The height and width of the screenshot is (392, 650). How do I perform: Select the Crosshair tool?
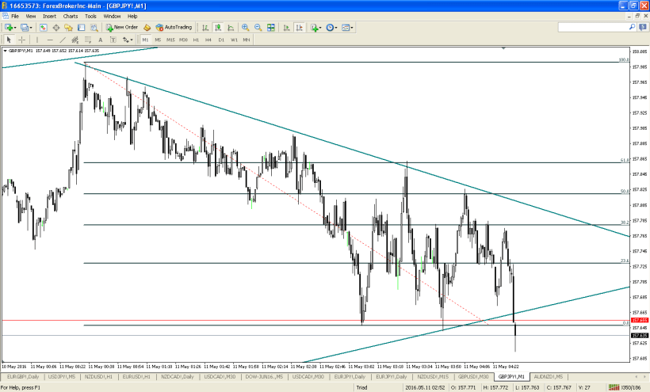point(21,40)
